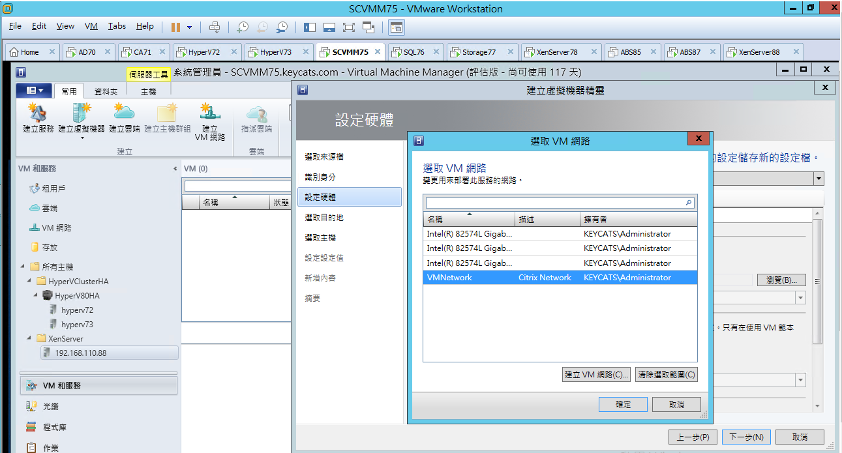This screenshot has height=453, width=842.
Task: Switch to the Home tab
Action: [x=29, y=52]
